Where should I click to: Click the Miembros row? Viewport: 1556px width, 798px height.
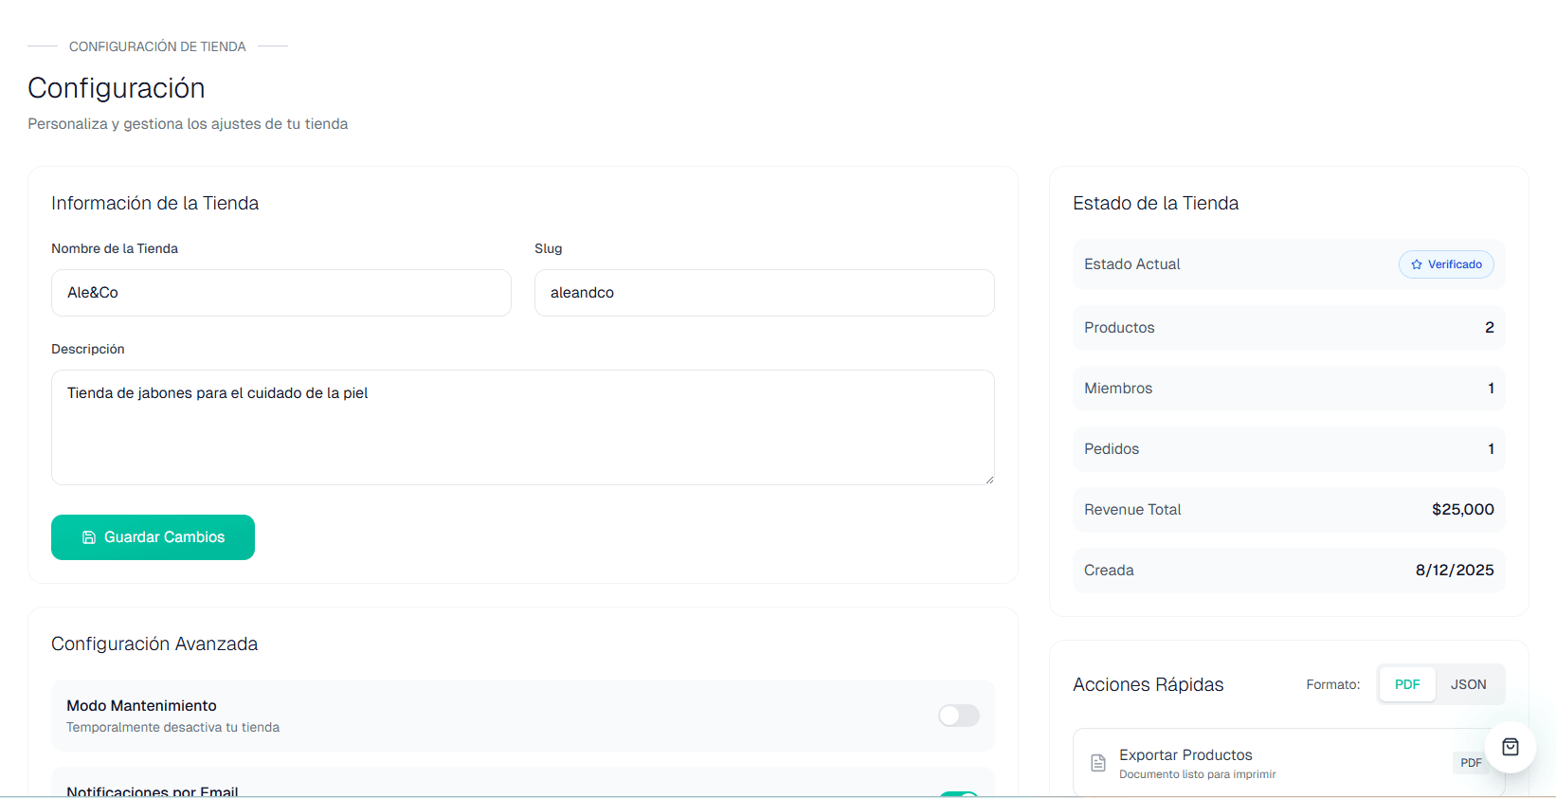tap(1289, 389)
